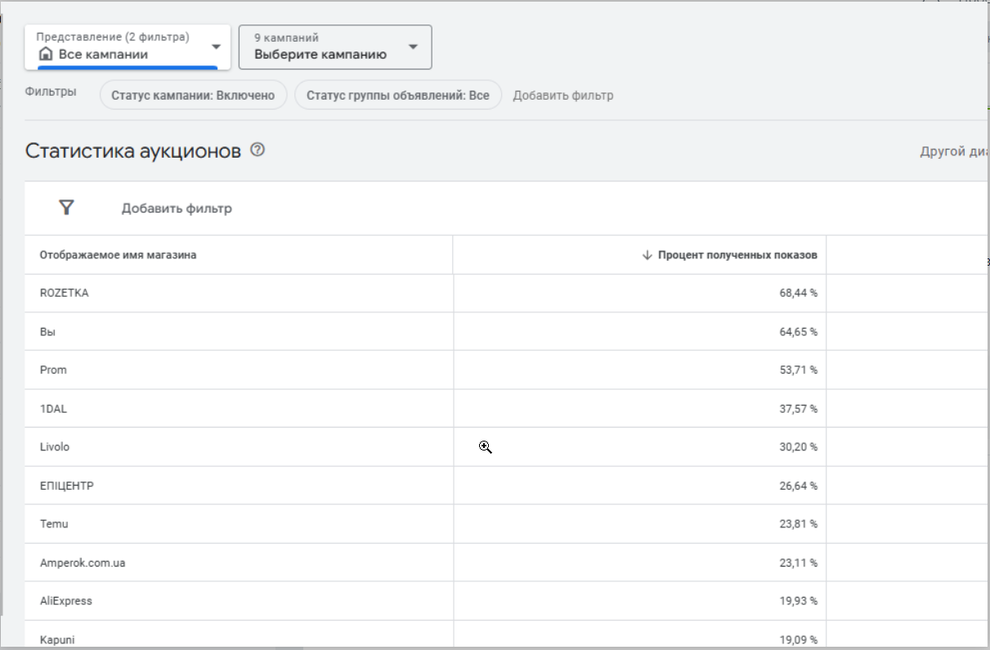
Task: Click the Amperok.com.ua entry
Action: click(83, 563)
